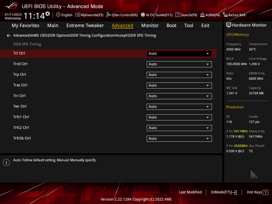Image resolution: width=272 pixels, height=204 pixels.
Task: Click the CPU/Memory section heading
Action: tap(237, 35)
